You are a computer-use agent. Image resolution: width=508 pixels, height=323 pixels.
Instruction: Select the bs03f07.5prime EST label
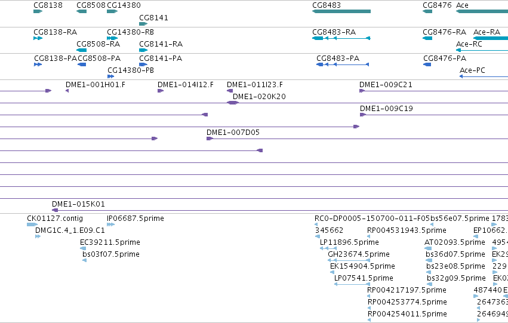click(111, 254)
